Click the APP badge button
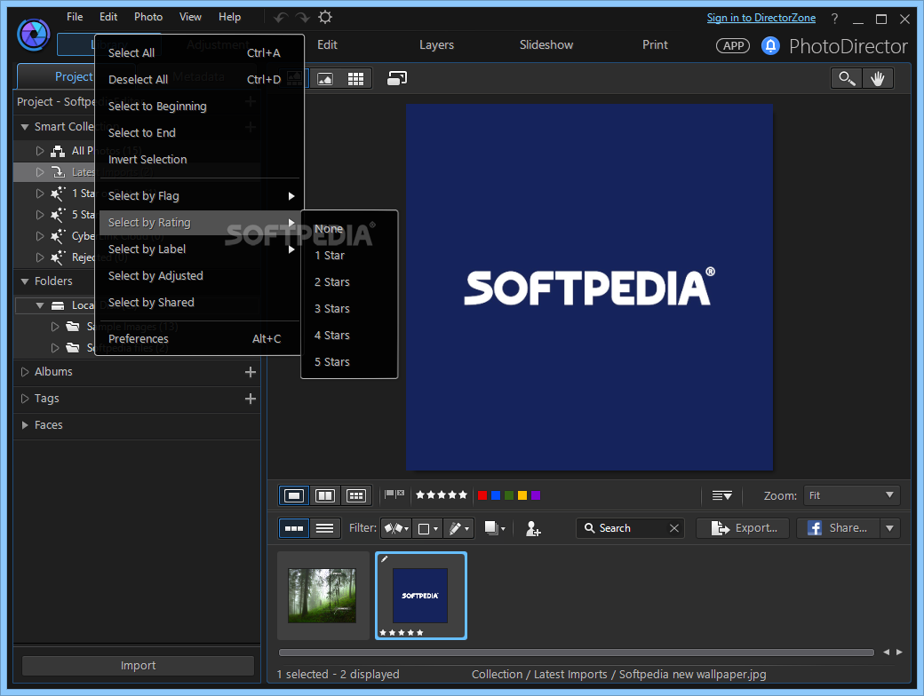Screen dimensions: 924x696 [733, 46]
